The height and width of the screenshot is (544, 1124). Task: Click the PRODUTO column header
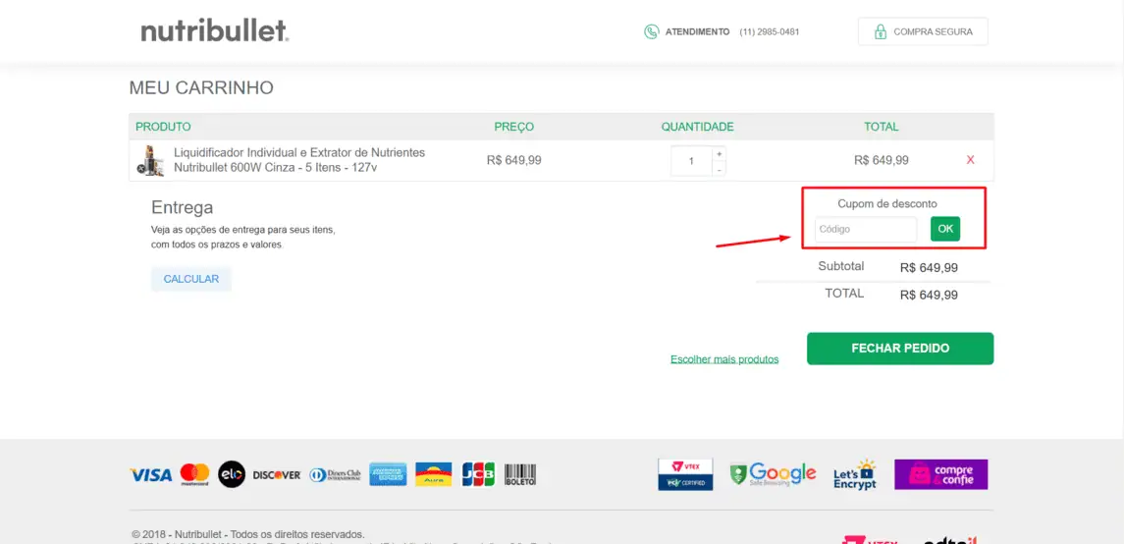pos(163,127)
